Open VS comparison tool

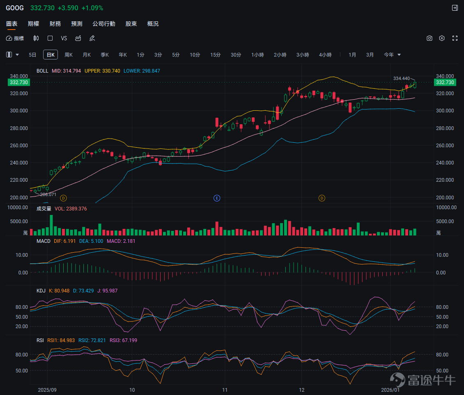pos(64,39)
